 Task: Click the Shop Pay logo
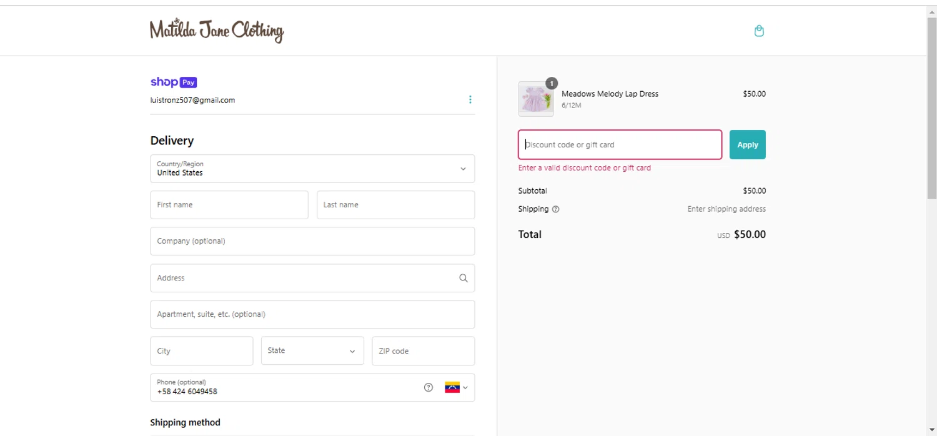point(174,82)
